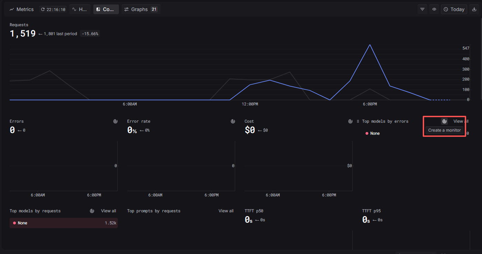
Task: Click View all for Top models by errors
Action: (x=461, y=121)
